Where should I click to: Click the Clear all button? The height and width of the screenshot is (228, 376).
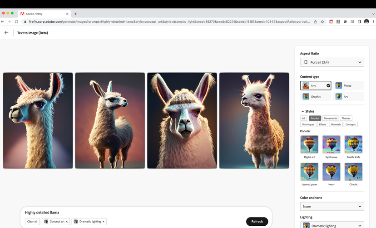point(32,222)
